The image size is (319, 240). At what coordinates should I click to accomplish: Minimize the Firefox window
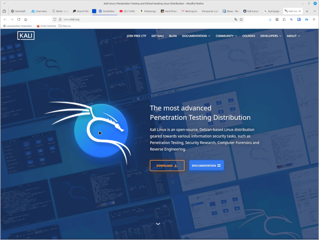pos(303,4)
